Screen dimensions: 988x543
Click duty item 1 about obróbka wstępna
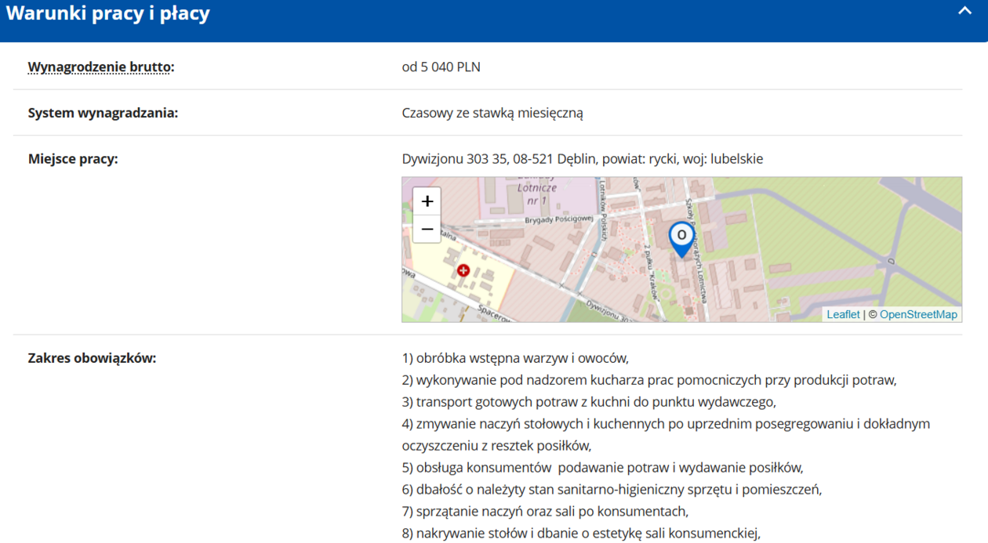click(x=515, y=359)
